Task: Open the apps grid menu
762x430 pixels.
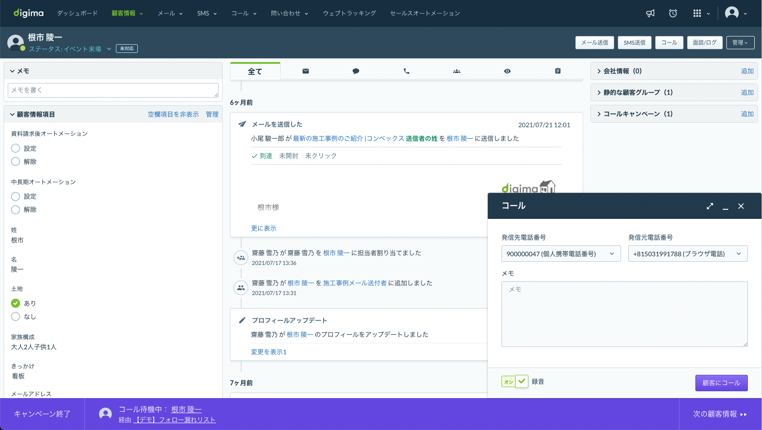Action: pos(701,13)
